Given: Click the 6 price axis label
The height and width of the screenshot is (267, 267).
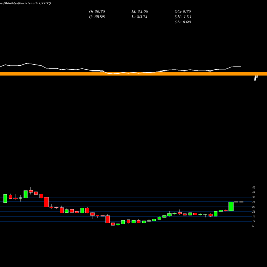Looking at the screenshot, I should [x=253, y=226].
